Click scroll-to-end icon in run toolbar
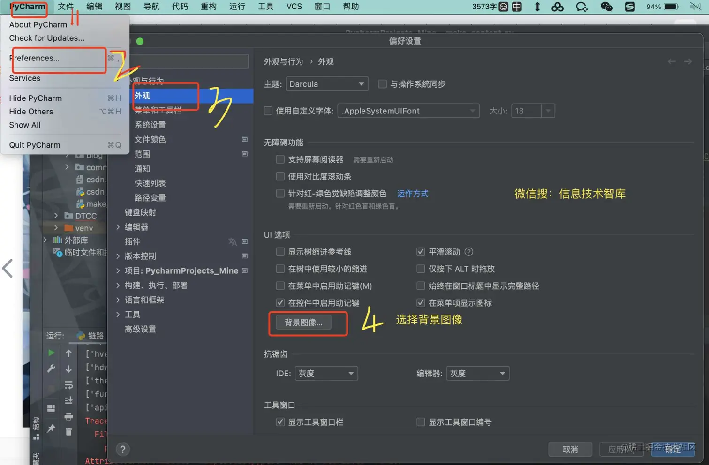The image size is (709, 465). pos(68,400)
